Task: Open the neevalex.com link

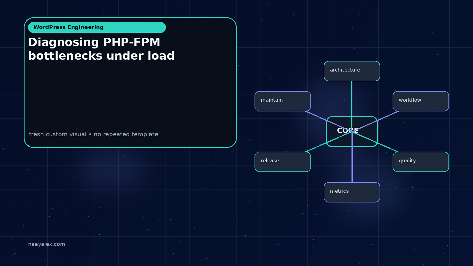Action: tap(46, 244)
